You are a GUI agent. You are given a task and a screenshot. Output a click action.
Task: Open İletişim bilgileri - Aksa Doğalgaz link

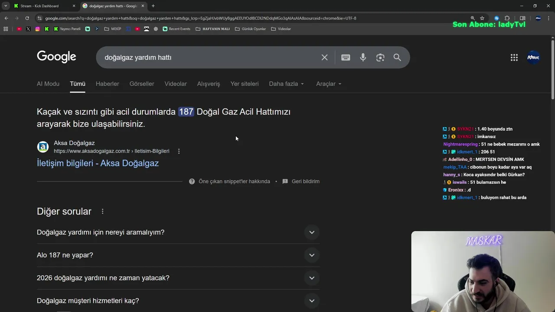tap(98, 163)
